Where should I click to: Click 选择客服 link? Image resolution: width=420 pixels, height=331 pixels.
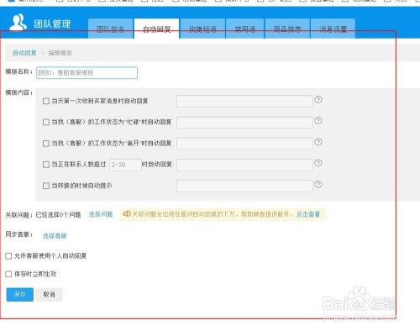[x=55, y=236]
